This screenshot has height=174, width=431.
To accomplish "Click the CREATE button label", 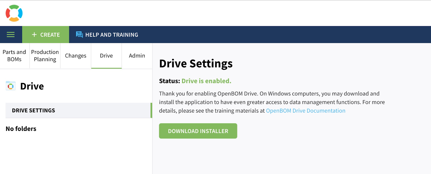I will coord(50,35).
